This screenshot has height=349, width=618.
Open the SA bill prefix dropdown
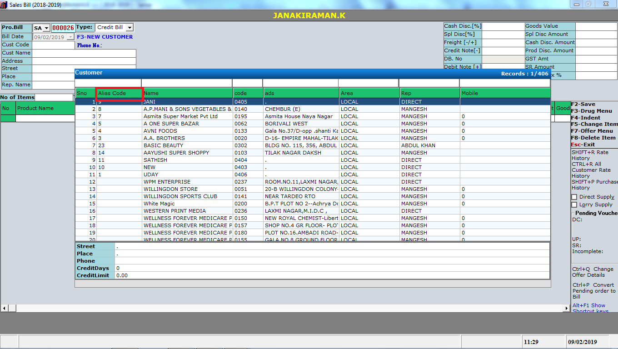46,28
